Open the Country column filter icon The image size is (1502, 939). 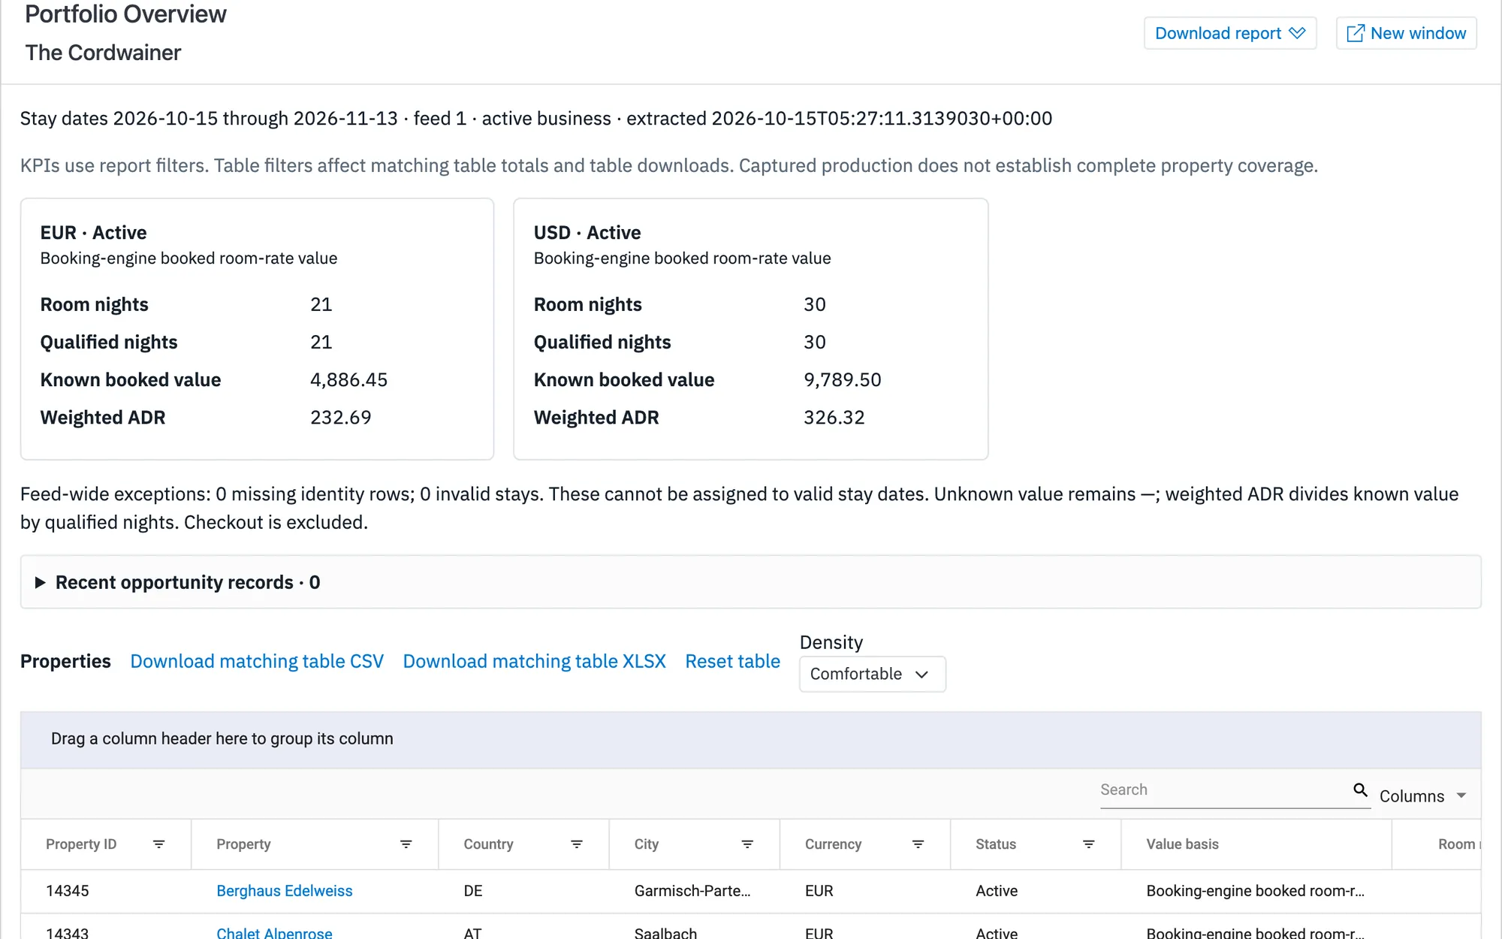tap(577, 844)
